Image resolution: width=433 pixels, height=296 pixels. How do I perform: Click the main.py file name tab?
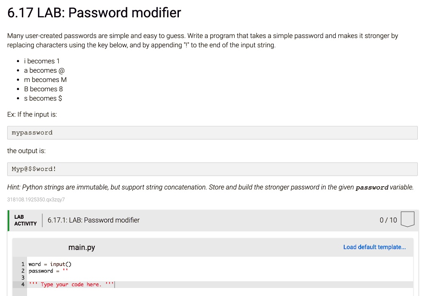[82, 247]
